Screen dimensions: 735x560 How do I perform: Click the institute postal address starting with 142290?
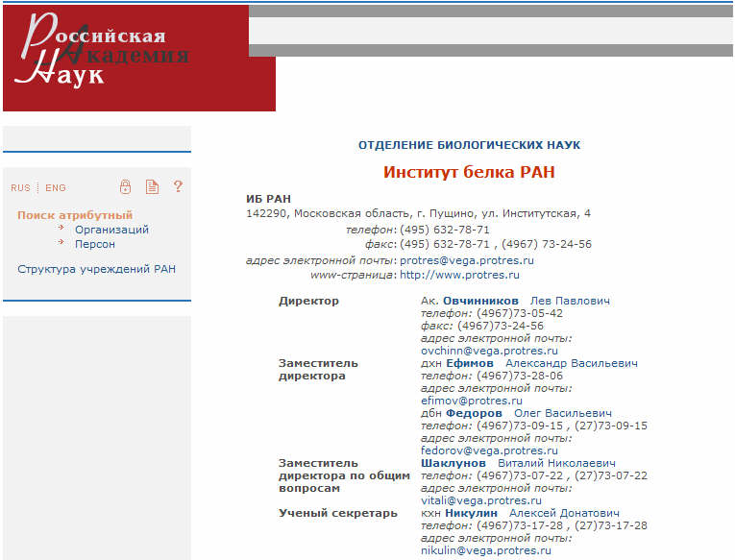(419, 213)
